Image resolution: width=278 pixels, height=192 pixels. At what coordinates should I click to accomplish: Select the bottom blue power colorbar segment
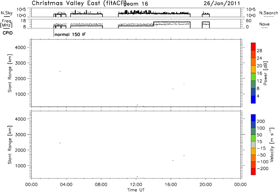(253, 99)
